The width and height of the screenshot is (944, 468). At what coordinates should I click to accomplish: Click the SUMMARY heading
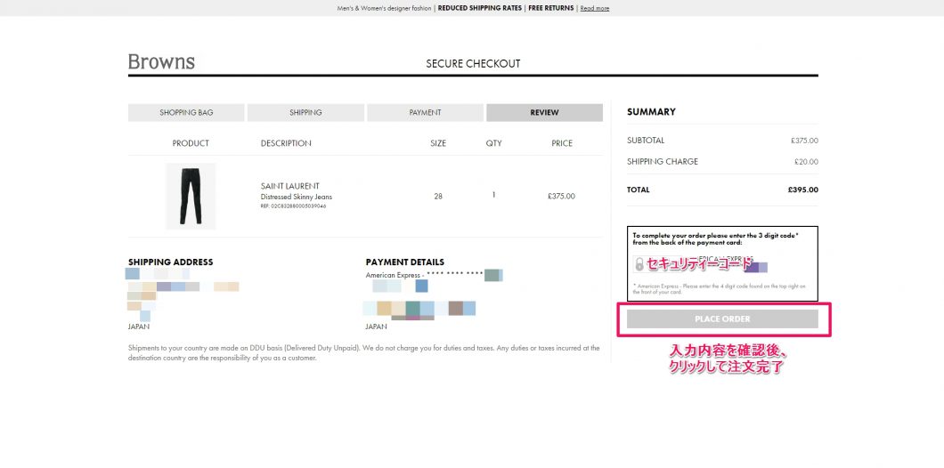pyautogui.click(x=651, y=112)
